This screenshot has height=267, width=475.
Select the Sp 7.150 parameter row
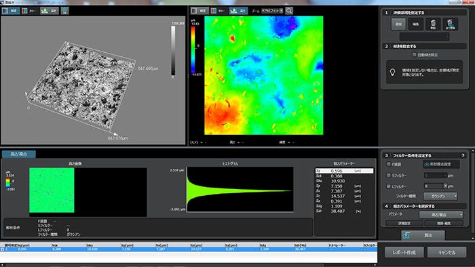pyautogui.click(x=344, y=186)
